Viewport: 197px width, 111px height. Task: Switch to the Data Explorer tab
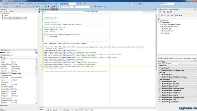pyautogui.click(x=179, y=58)
